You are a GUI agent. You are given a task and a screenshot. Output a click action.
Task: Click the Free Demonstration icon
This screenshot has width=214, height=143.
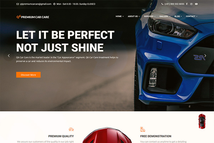143,129
